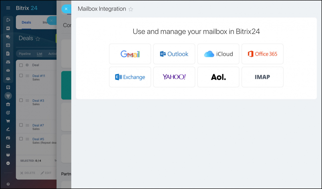Open the Calendar icon in the sidebar
322x189 pixels.
pyautogui.click(x=8, y=45)
